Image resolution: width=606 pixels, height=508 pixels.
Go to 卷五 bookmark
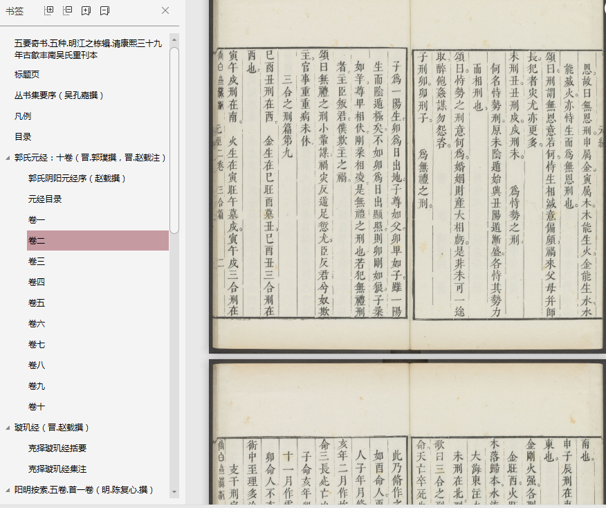click(37, 303)
